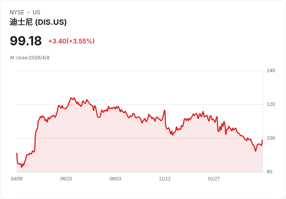Click the 100 price axis label
Image resolution: width=286 pixels, height=199 pixels.
(271, 138)
